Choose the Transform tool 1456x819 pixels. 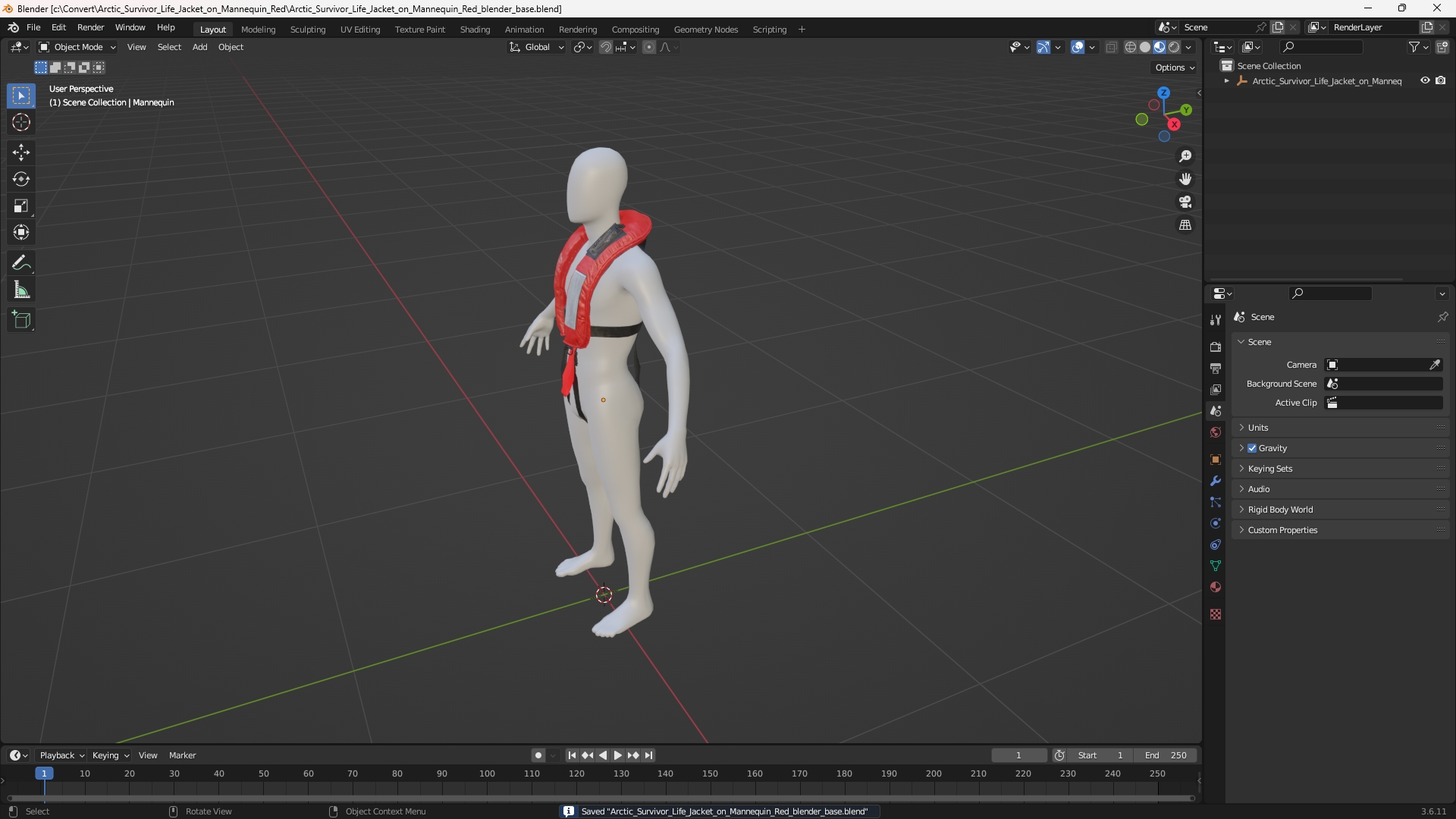point(21,233)
